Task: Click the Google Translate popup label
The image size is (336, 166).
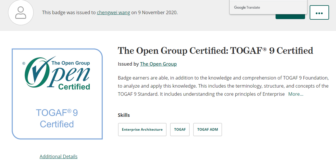Action: [247, 8]
